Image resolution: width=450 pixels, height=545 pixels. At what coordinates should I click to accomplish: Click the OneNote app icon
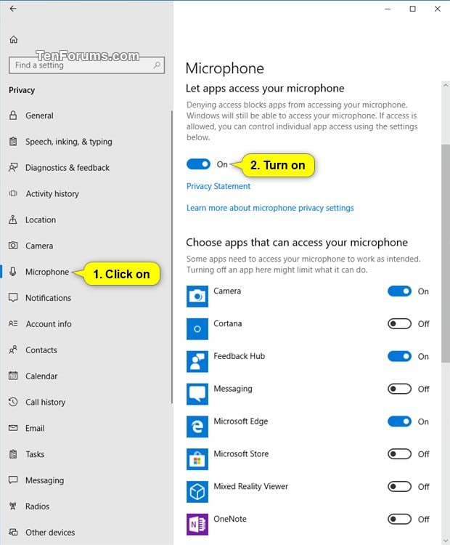pos(197,524)
